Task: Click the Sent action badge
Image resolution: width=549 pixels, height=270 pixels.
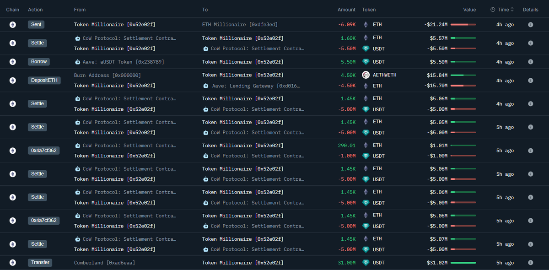Action: point(36,25)
